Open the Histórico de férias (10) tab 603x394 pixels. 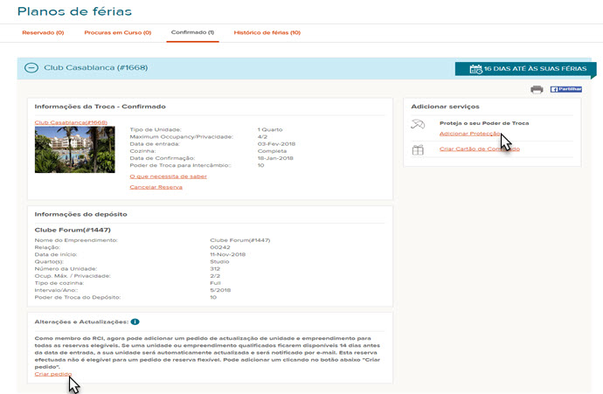[267, 32]
